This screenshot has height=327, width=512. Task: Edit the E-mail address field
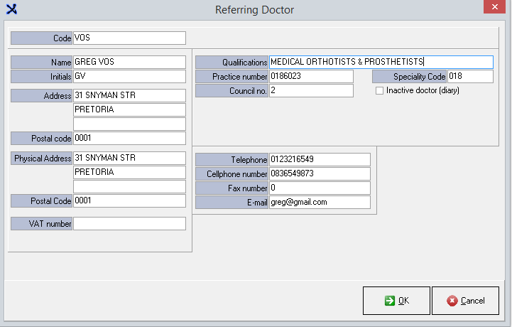click(x=320, y=203)
